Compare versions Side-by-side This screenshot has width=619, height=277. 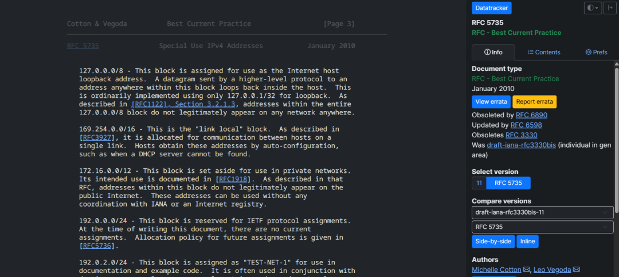click(x=493, y=242)
